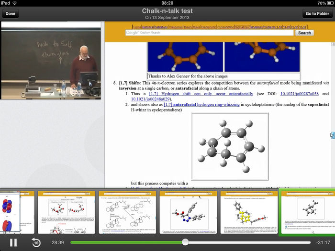Image resolution: width=335 pixels, height=251 pixels.
Task: Tap the rewind 10 seconds icon
Action: [36, 243]
